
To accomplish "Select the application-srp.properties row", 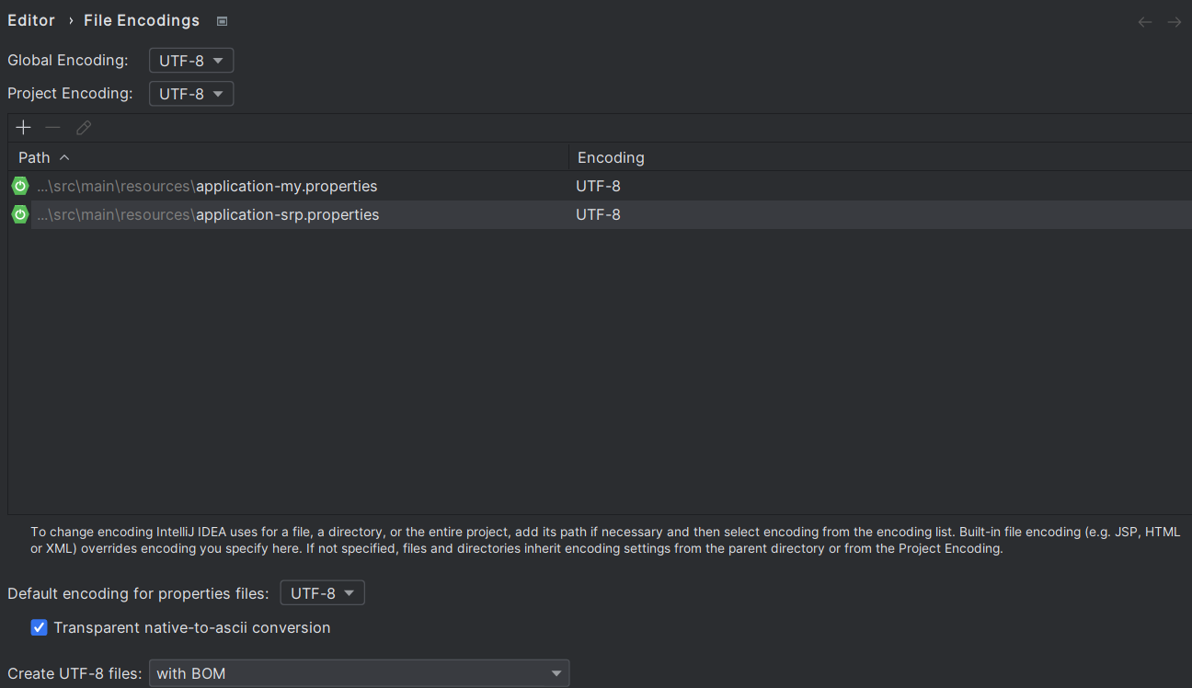I will [287, 214].
